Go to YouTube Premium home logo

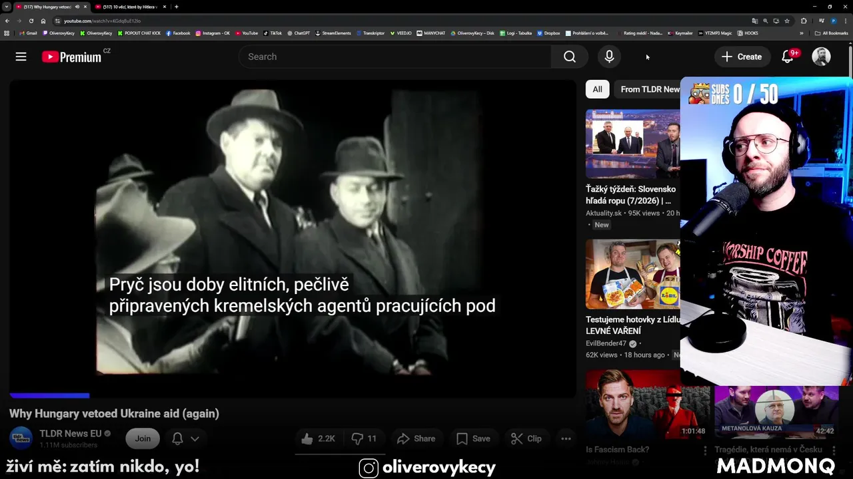pyautogui.click(x=72, y=57)
